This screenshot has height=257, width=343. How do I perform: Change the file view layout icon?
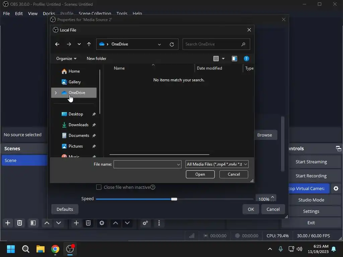click(216, 59)
